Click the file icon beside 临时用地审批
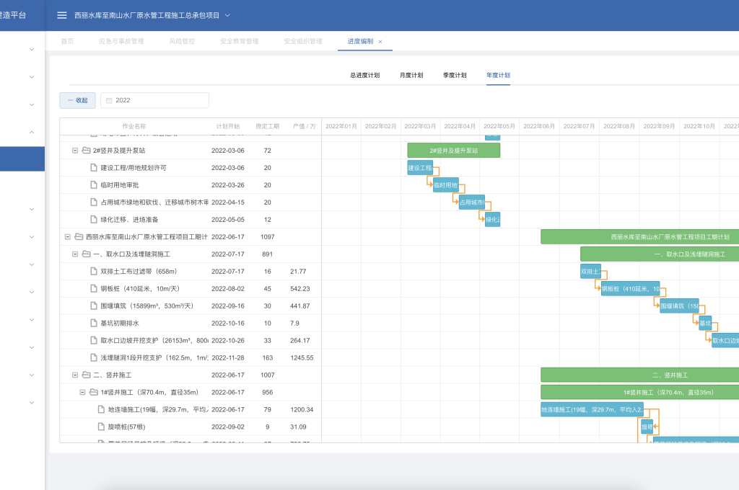The width and height of the screenshot is (739, 490). click(93, 185)
